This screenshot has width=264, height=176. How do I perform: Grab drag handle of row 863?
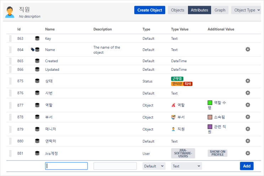pyautogui.click(x=10, y=38)
